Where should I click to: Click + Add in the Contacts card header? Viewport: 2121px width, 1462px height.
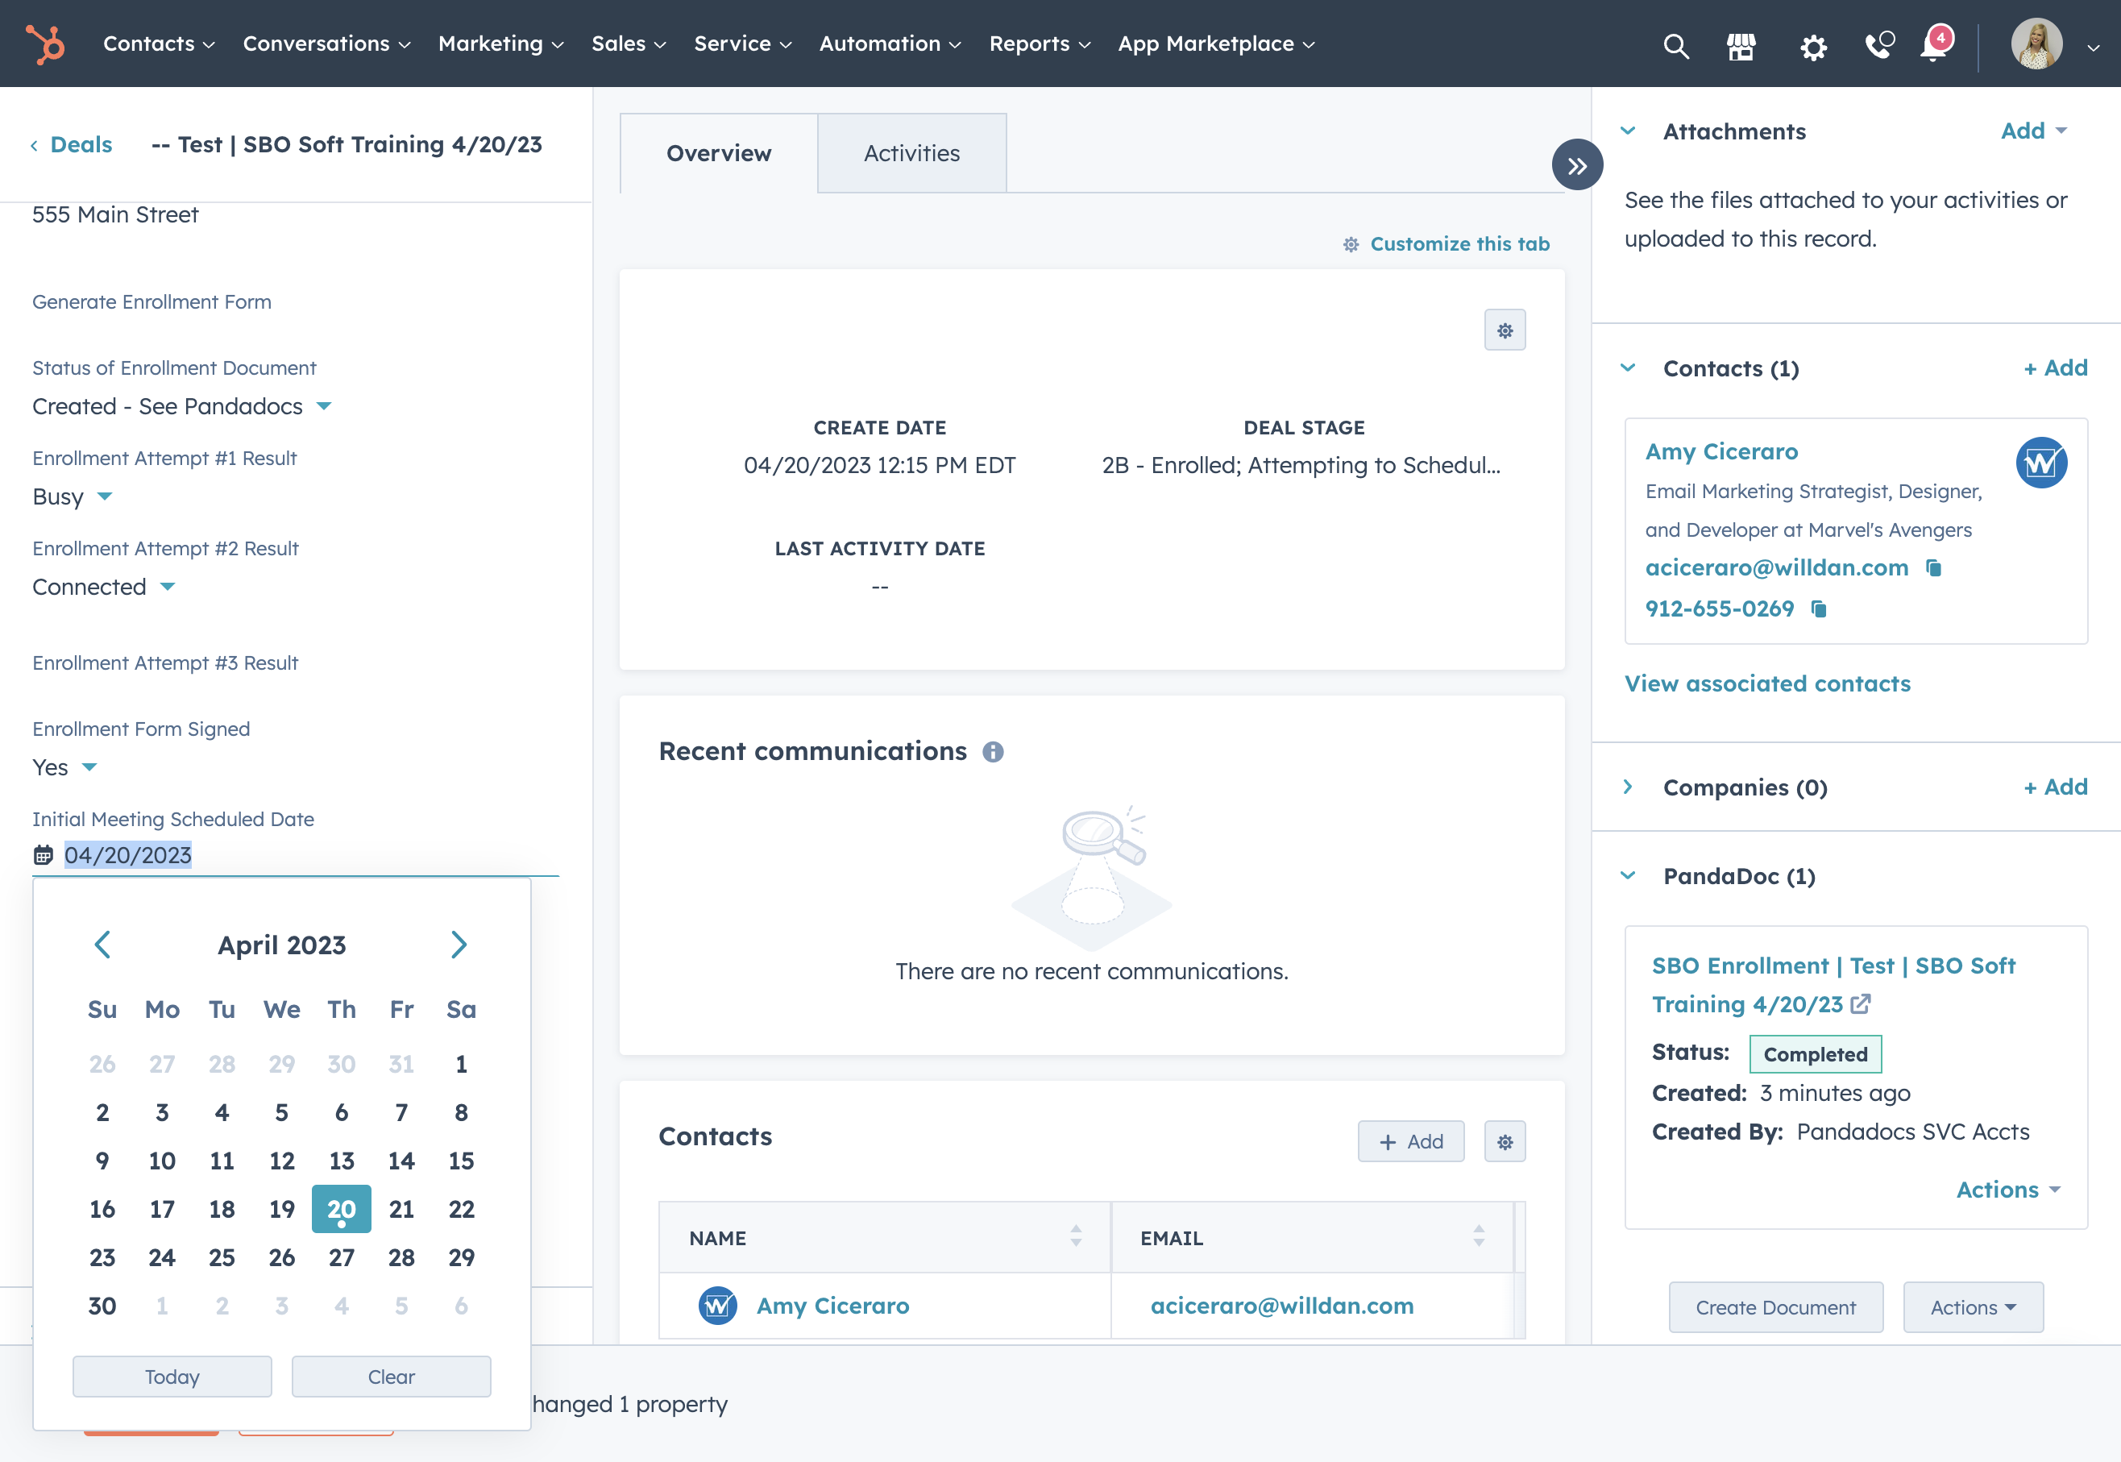1410,1141
